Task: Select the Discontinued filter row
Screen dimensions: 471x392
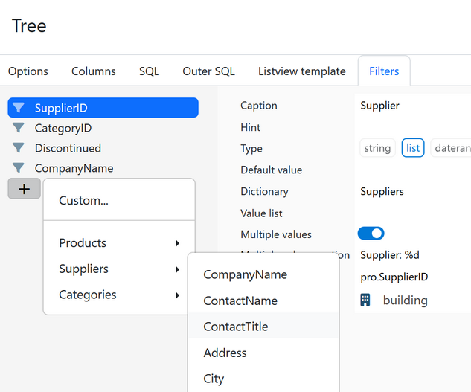Action: point(103,148)
